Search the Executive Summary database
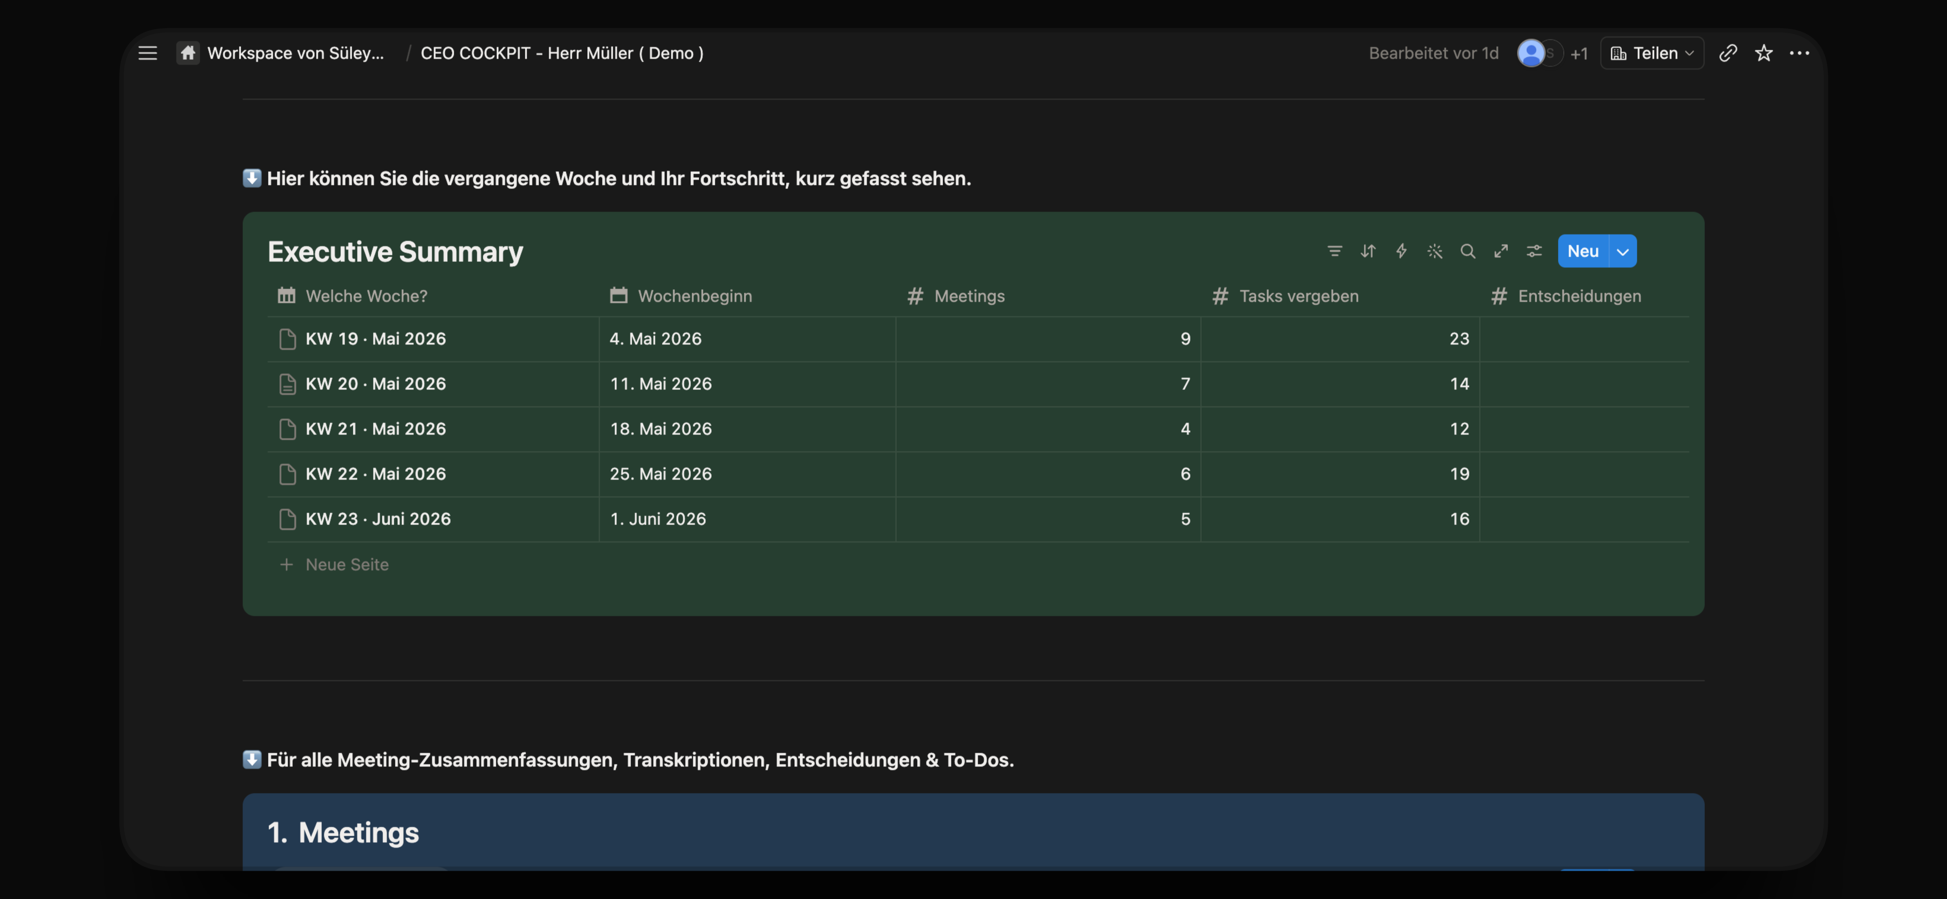 (x=1468, y=251)
